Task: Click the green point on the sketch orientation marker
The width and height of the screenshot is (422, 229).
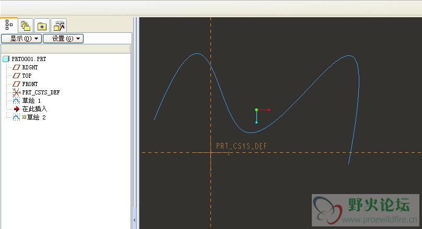Action: point(256,110)
